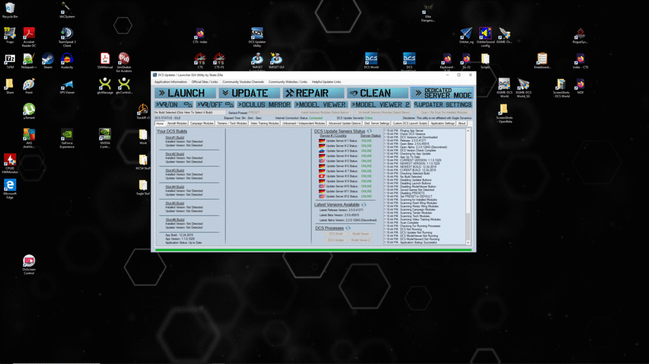Open the CPUID HWMonitor desktop icon
The width and height of the screenshot is (649, 364).
coord(10,164)
